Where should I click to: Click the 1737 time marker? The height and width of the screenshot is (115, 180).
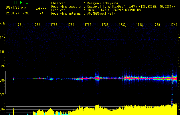(122, 24)
